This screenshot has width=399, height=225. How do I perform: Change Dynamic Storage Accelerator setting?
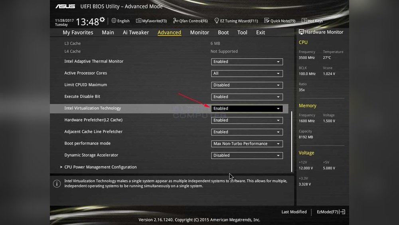[247, 155]
